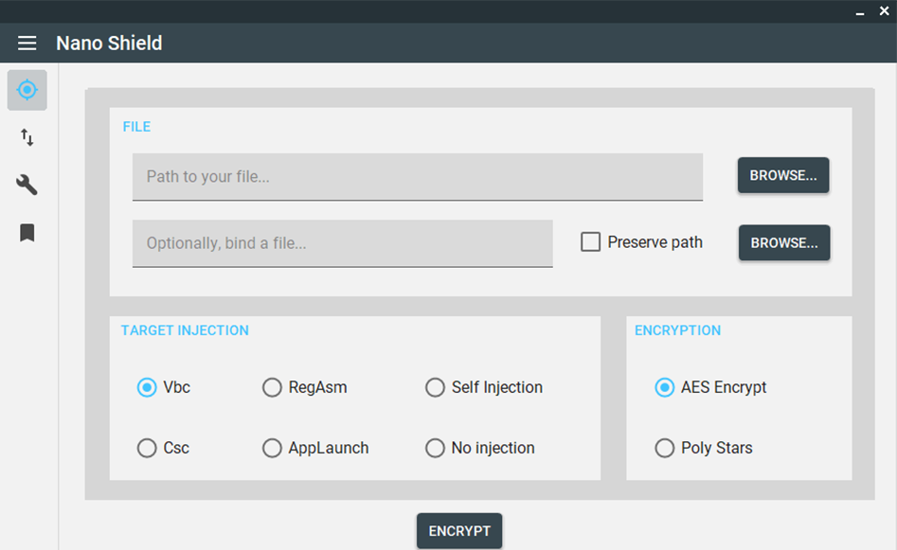Open the hamburger menu next to Nano Shield
This screenshot has height=550, width=897.
point(27,44)
